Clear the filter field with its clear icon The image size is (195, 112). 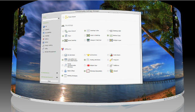click(x=58, y=19)
